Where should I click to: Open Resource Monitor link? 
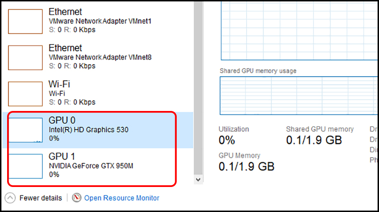121,198
